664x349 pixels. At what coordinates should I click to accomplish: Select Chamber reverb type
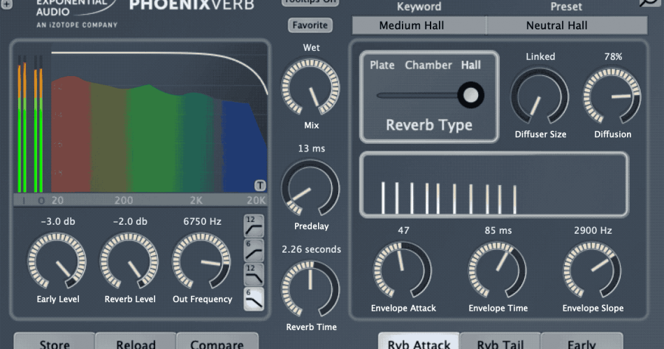428,65
